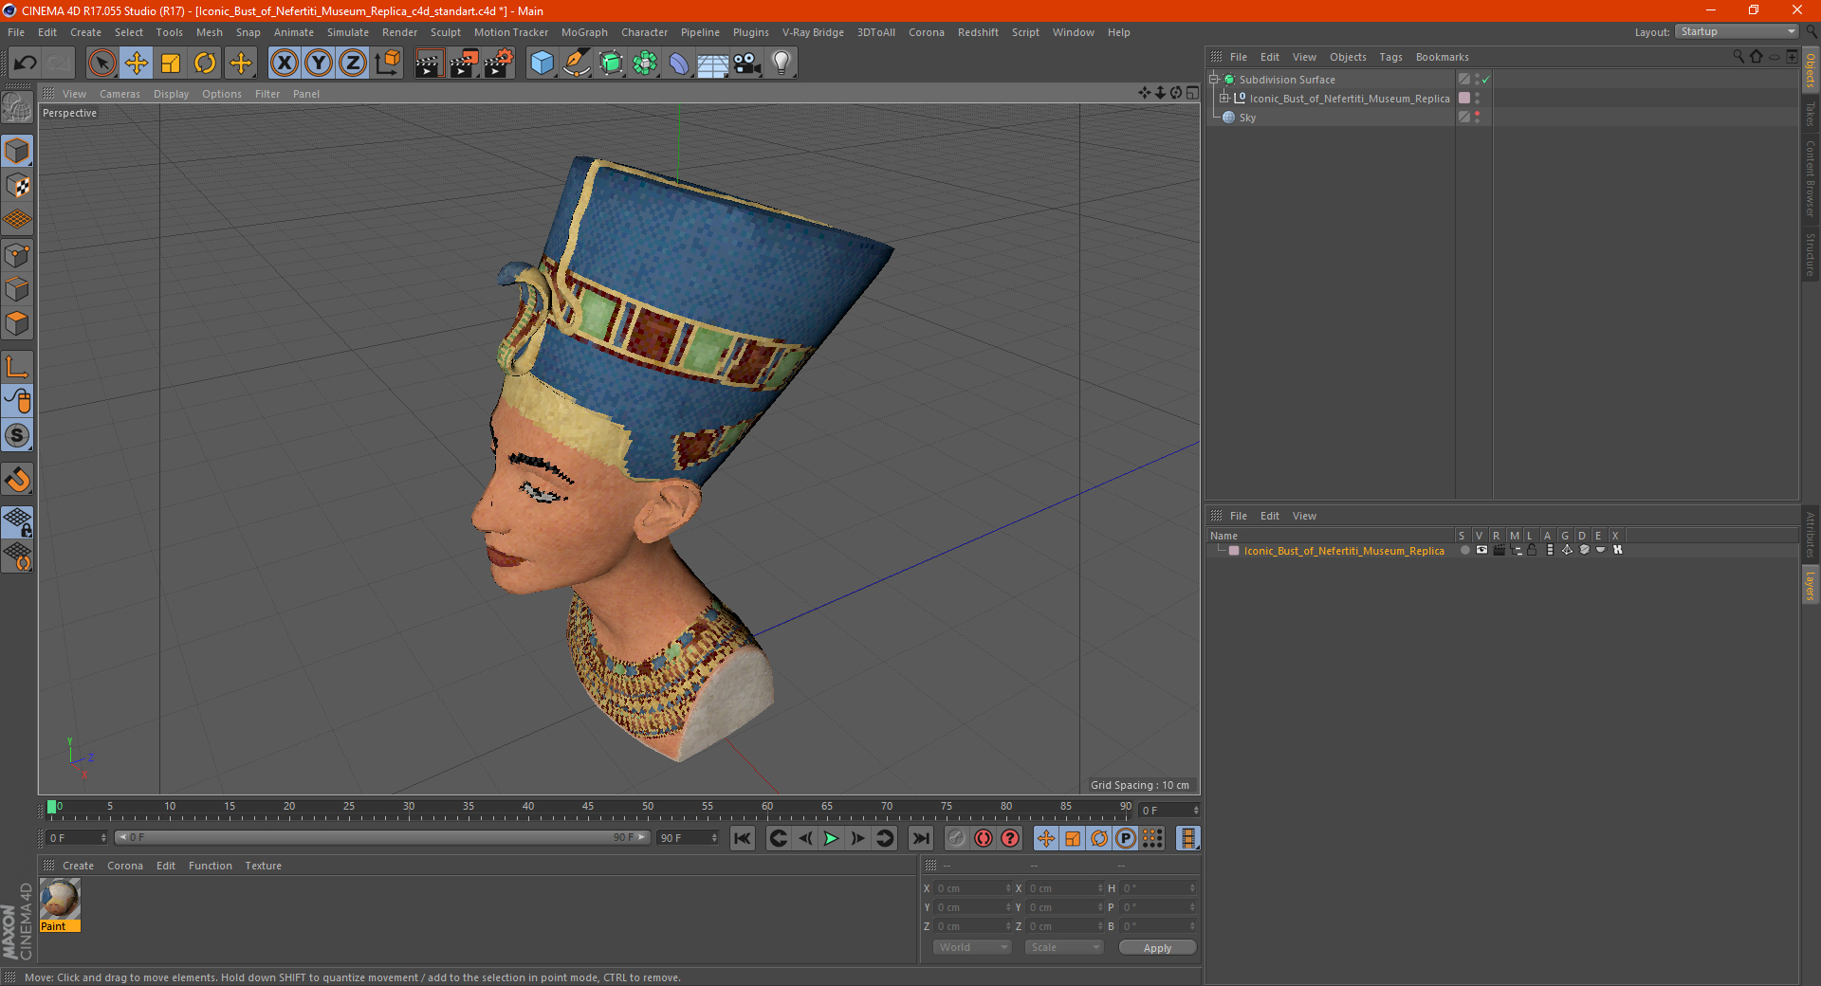Activate the Scale tool

point(171,64)
